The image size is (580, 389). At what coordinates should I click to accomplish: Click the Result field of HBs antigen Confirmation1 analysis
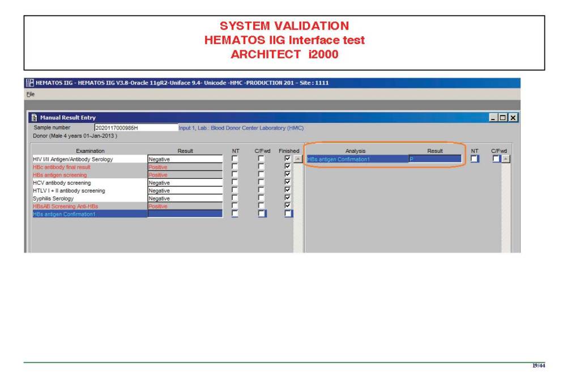tap(434, 160)
